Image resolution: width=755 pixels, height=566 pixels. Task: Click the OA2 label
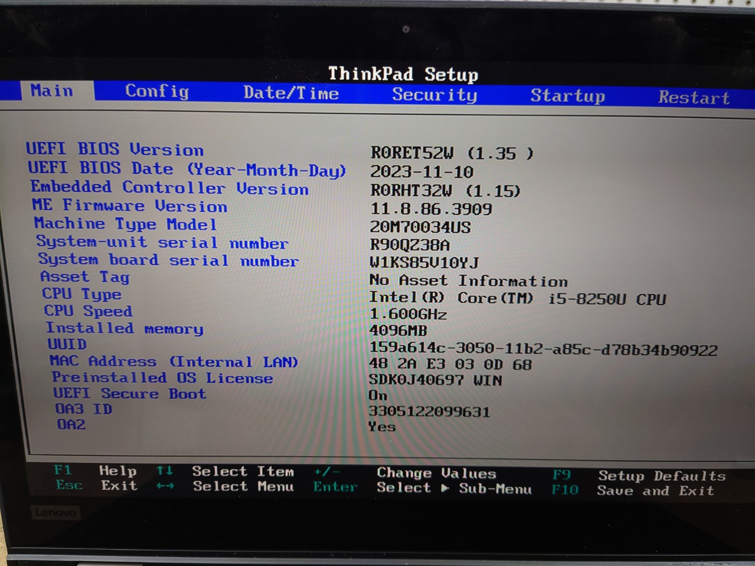coord(71,424)
